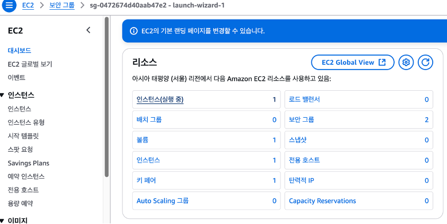The height and width of the screenshot is (224, 447).
Task: Open resource settings gear icon
Action: 406,62
